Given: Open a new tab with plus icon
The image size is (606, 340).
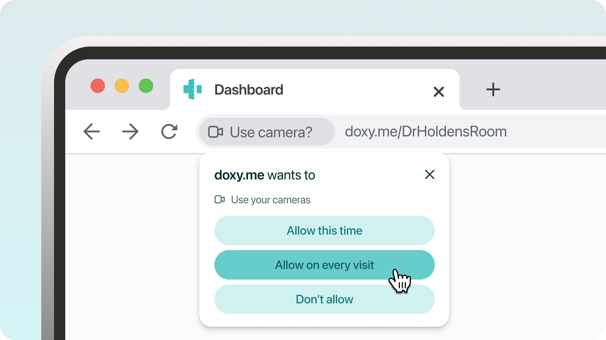Looking at the screenshot, I should tap(493, 90).
